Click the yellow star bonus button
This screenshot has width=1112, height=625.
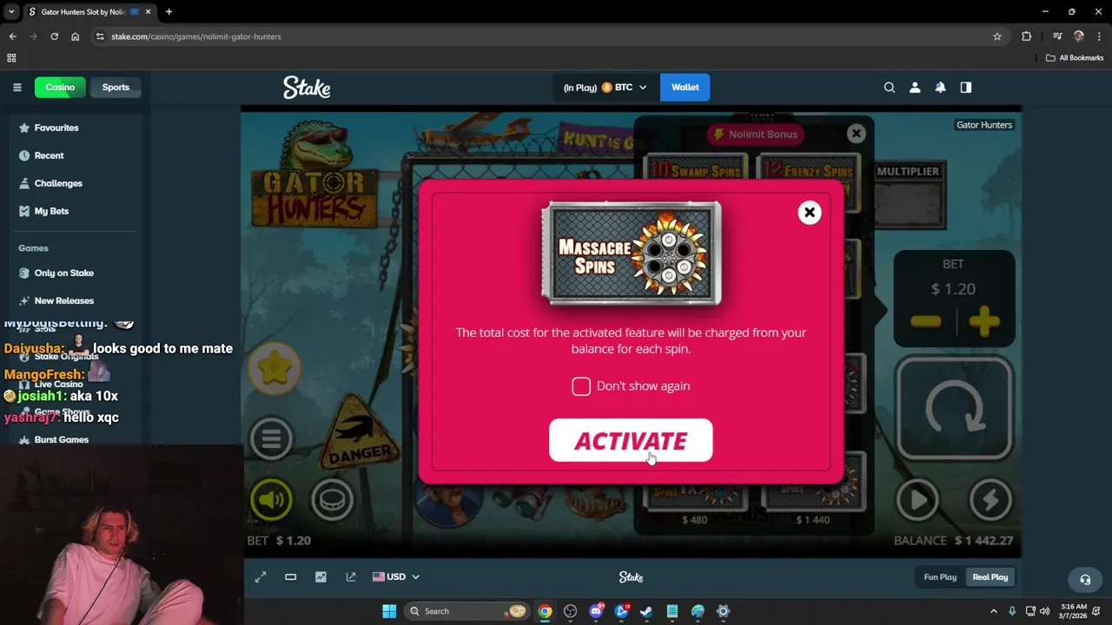point(275,368)
